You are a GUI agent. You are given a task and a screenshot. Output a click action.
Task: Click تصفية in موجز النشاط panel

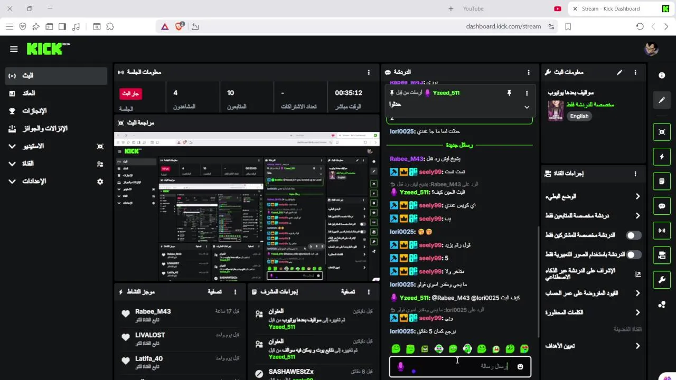pos(215,292)
